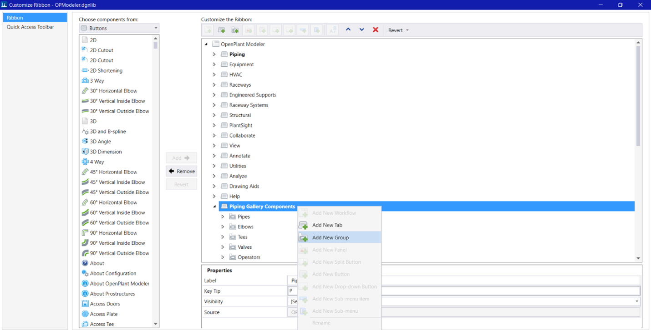Choose Add New Group from context menu
The width and height of the screenshot is (651, 330).
point(339,237)
